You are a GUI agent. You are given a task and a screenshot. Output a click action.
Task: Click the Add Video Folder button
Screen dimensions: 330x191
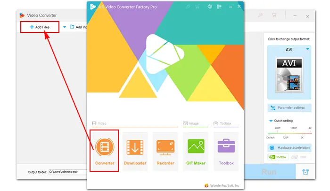78,27
